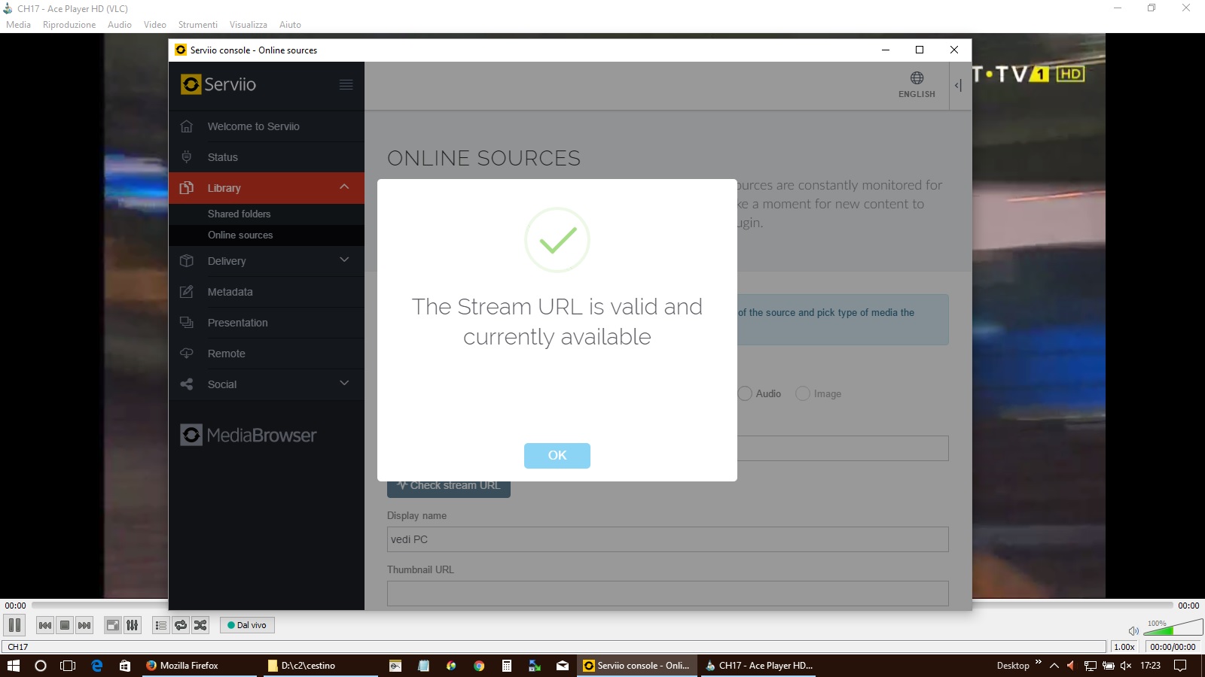This screenshot has height=677, width=1205.
Task: Collapse the Library section in sidebar
Action: (344, 187)
